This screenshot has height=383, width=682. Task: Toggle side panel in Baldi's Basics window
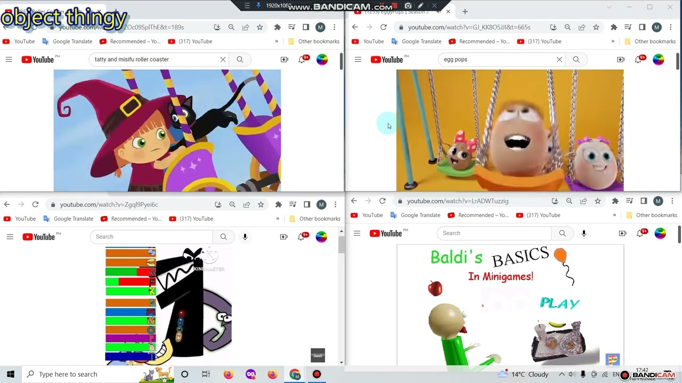click(x=644, y=201)
